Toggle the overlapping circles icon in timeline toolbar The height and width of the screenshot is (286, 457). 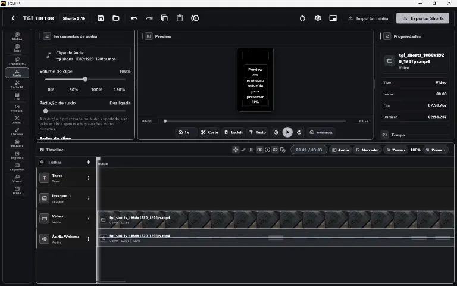tap(259, 150)
